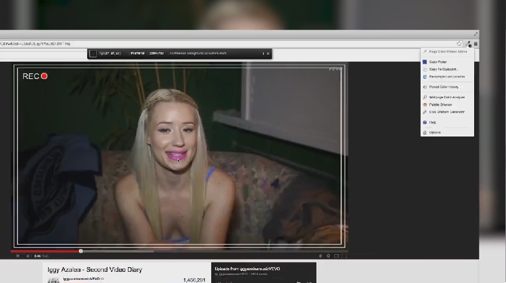Click the element path text in ColorZilla bar
This screenshot has width=506, height=283.
pos(198,53)
